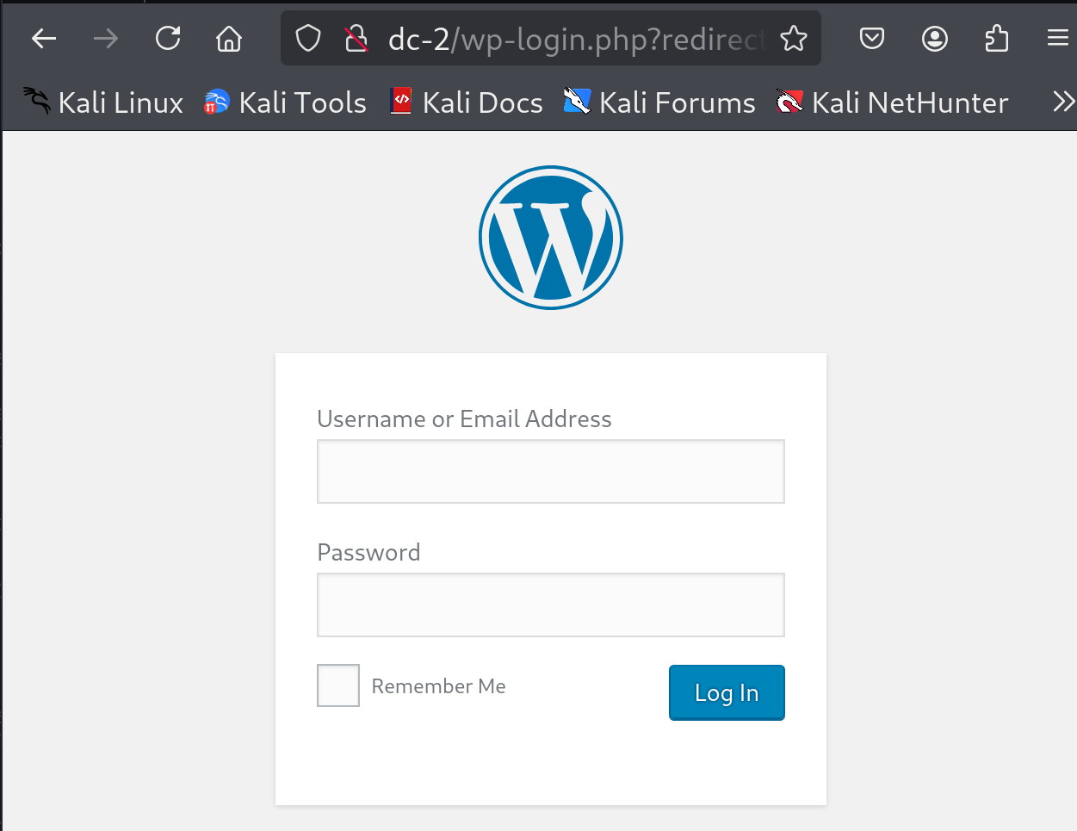
Task: Click the insecure connection padlock icon
Action: click(356, 39)
